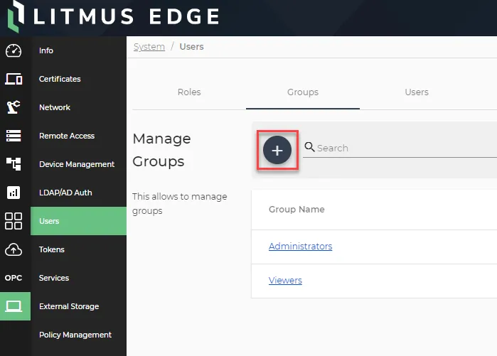Screen dimensions: 497x356
Task: Open External Storage menu item
Action: pos(78,306)
